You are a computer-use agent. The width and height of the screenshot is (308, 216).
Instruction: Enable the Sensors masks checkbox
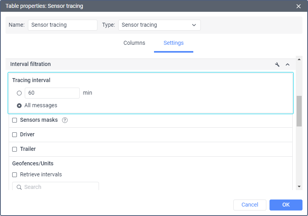(x=15, y=120)
